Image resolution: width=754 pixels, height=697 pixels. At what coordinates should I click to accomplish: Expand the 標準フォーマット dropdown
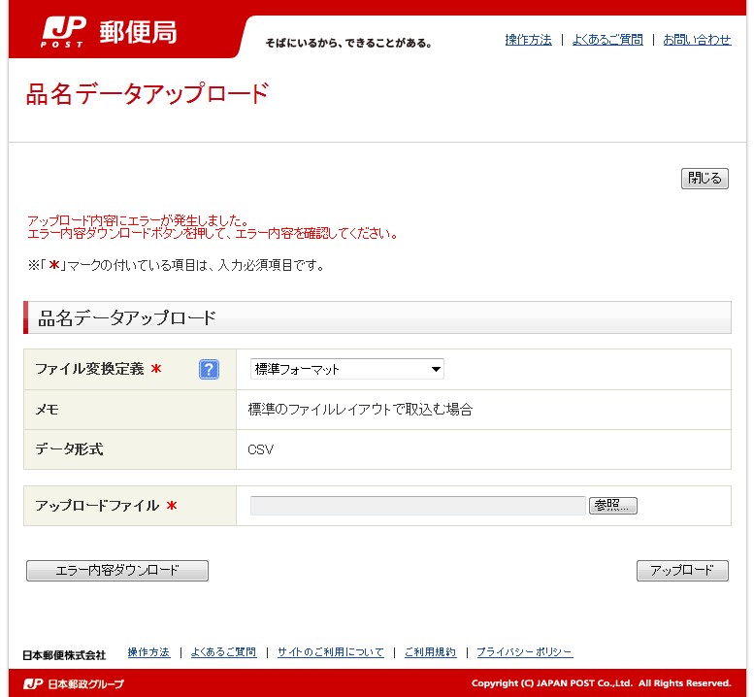(x=346, y=369)
